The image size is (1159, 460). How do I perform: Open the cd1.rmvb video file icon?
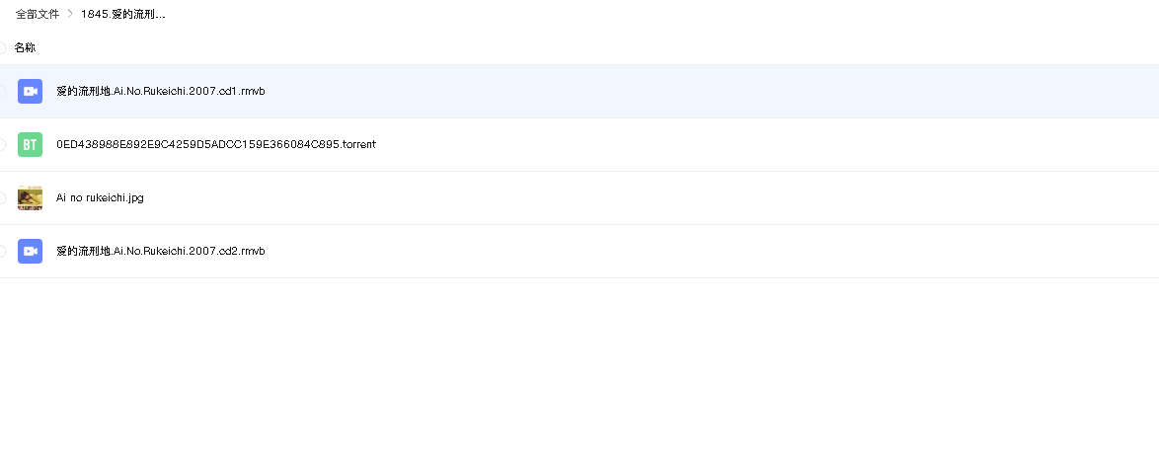tap(30, 91)
